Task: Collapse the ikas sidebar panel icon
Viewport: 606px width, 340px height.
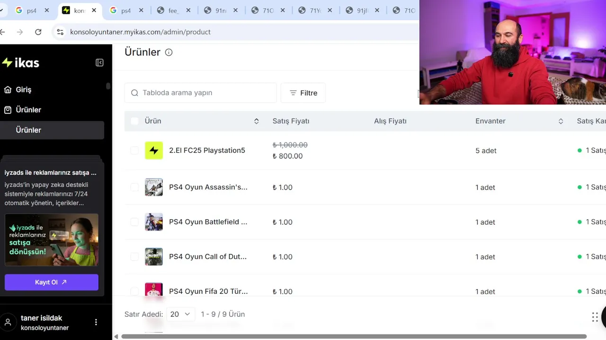Action: 99,63
